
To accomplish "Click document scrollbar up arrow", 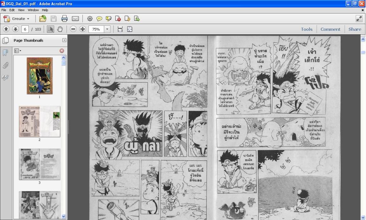I will (363, 39).
